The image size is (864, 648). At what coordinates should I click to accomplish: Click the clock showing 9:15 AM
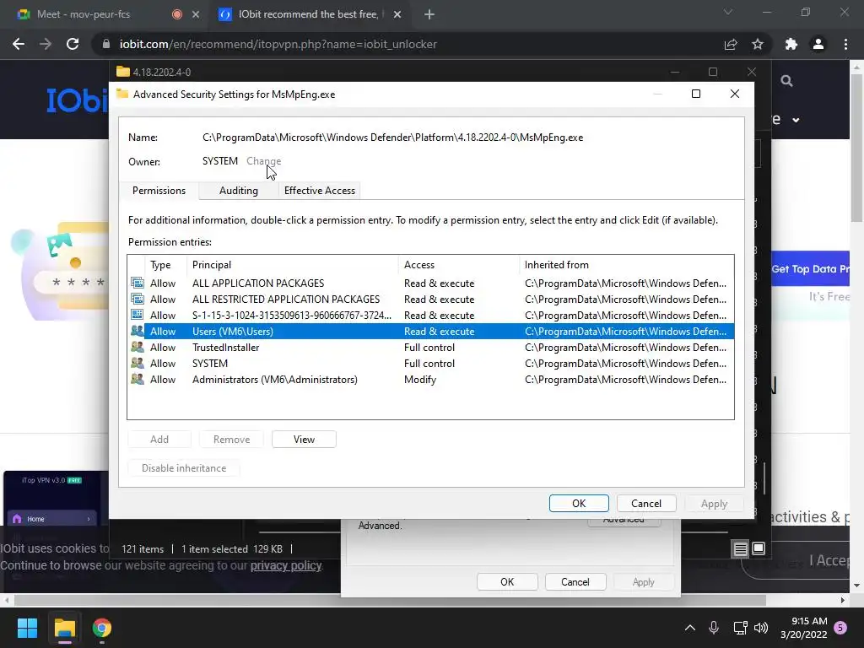click(803, 628)
